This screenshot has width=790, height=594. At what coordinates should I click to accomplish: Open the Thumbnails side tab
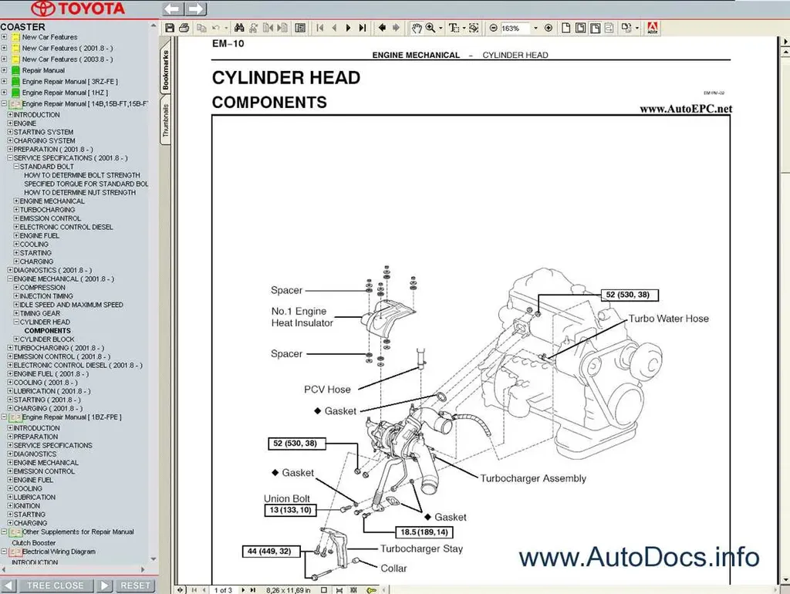point(166,121)
